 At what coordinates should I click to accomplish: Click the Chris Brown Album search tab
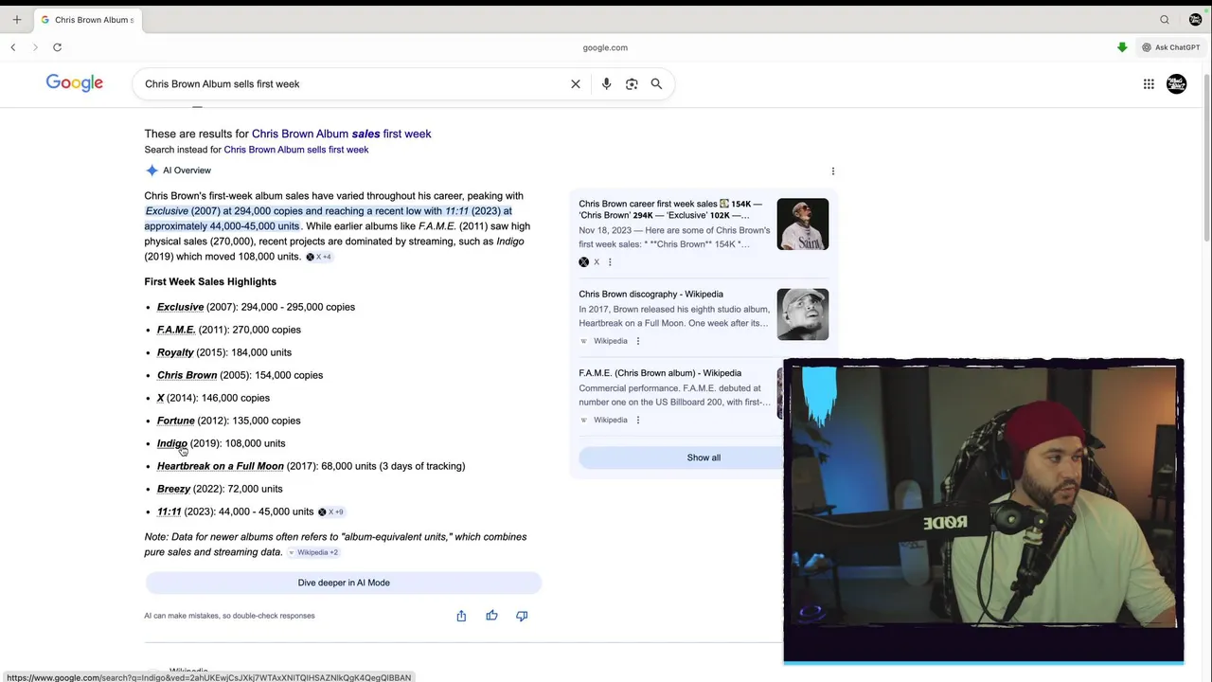pos(87,20)
